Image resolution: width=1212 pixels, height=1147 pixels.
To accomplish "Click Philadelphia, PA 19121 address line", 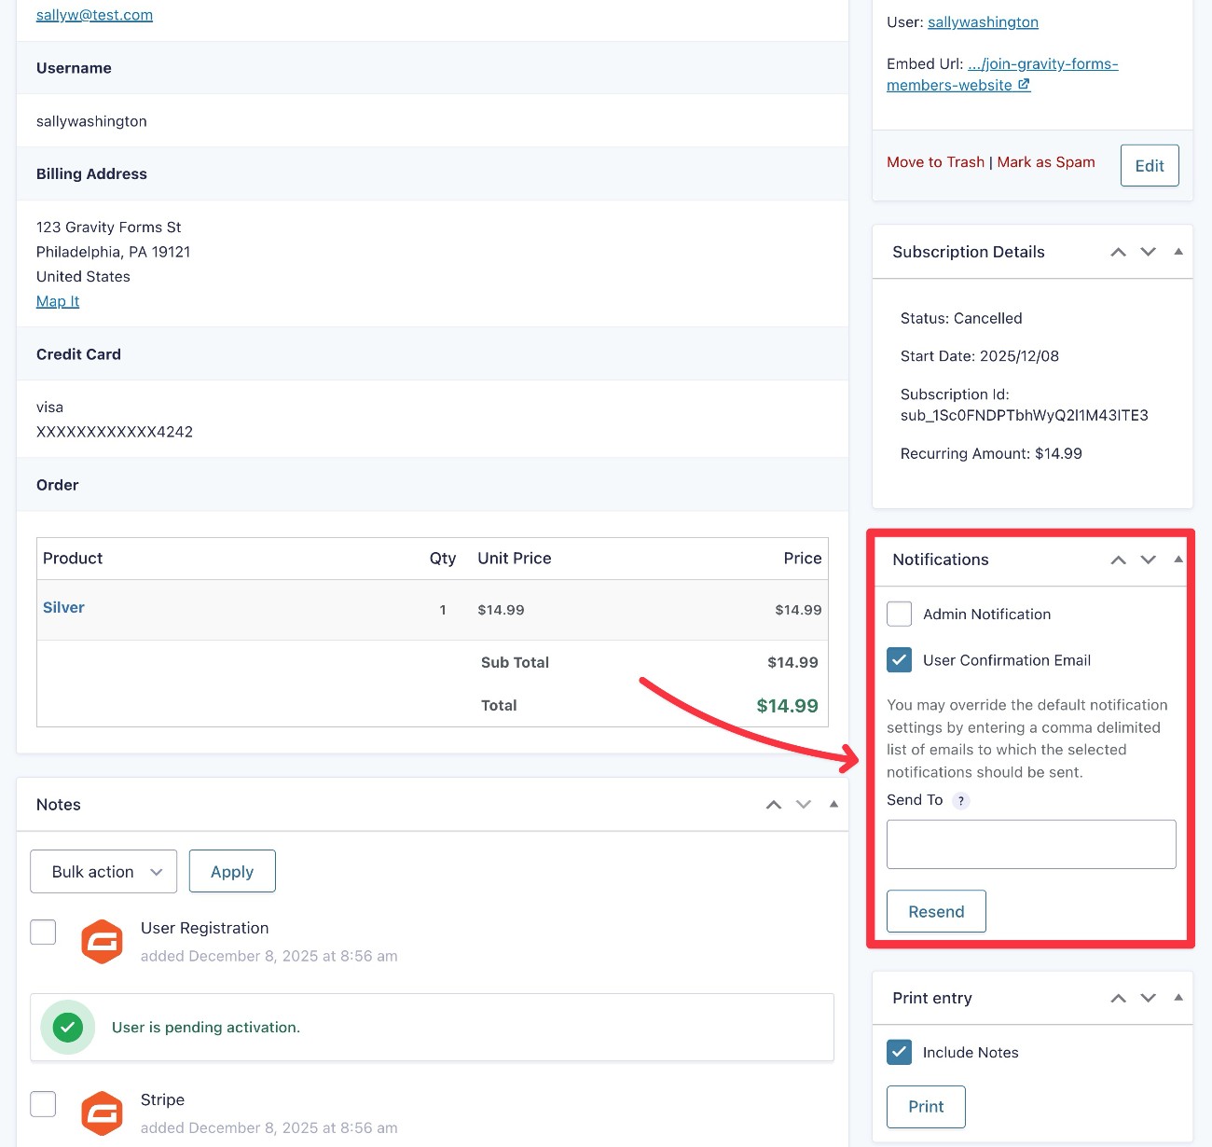I will [113, 252].
